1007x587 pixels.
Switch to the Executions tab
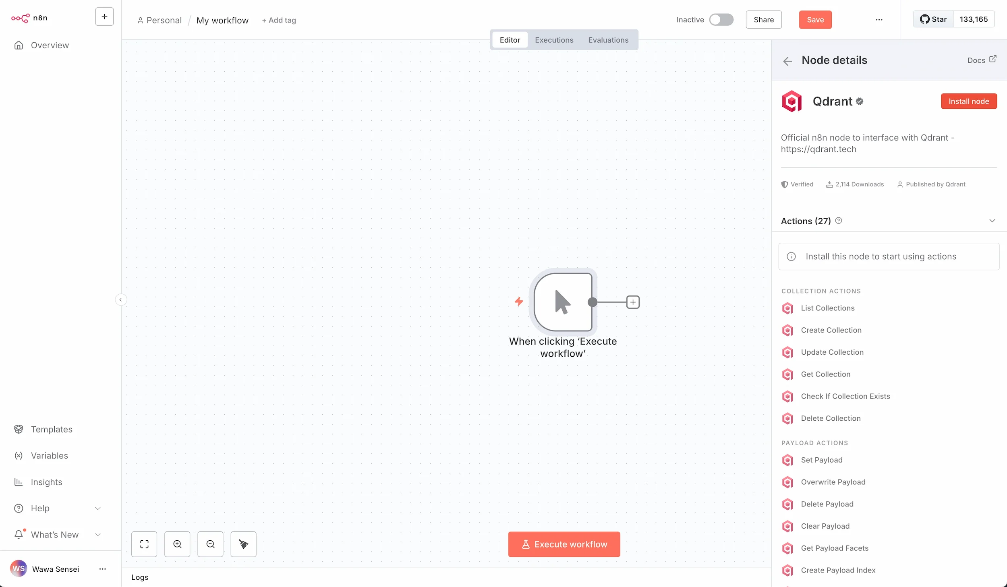coord(554,40)
